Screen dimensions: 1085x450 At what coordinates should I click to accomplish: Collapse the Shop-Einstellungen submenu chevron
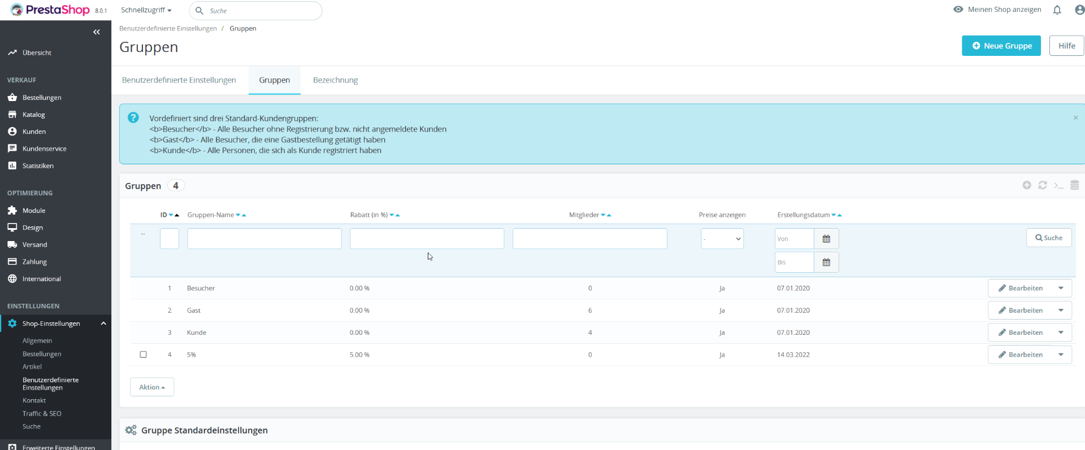(x=103, y=324)
